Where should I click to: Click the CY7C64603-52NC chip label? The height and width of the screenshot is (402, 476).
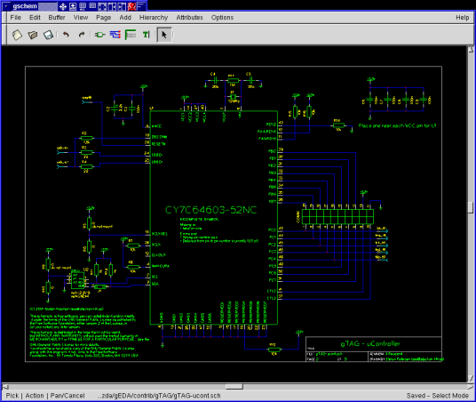tap(211, 210)
